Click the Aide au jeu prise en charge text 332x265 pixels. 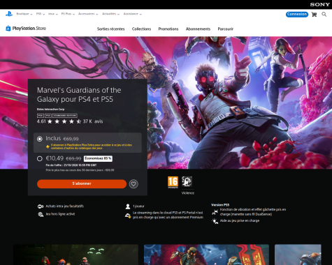(240, 220)
